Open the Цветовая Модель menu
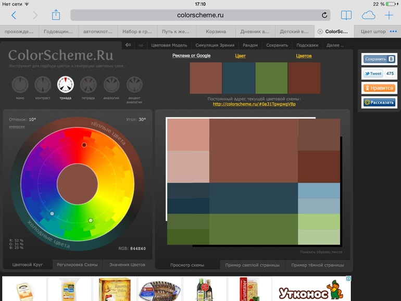401x301 pixels. coord(169,45)
